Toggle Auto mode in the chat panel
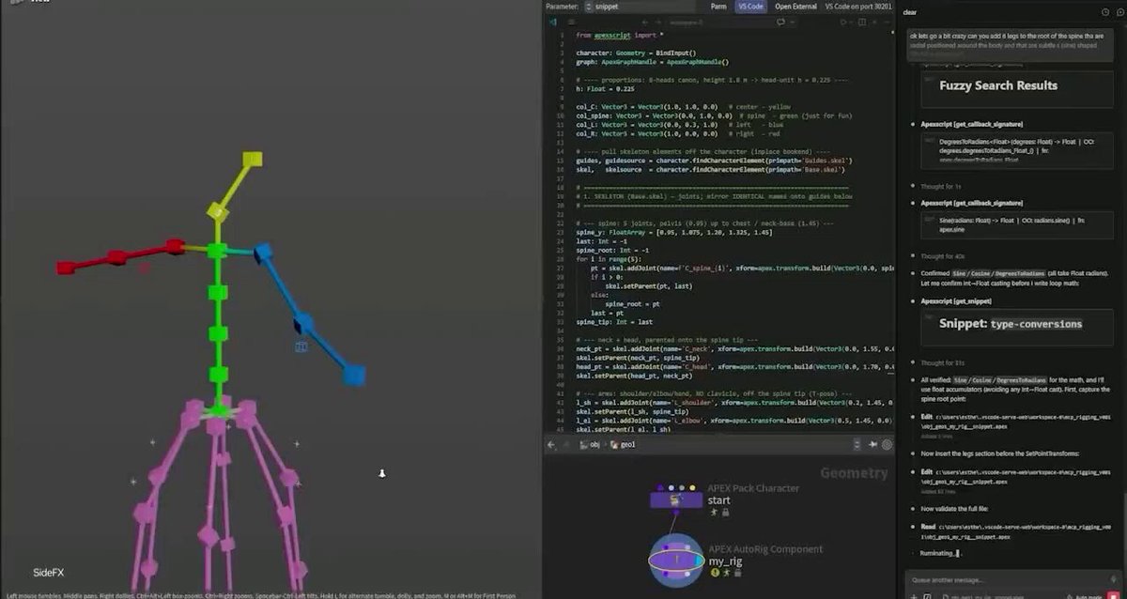This screenshot has width=1127, height=599. (1083, 596)
